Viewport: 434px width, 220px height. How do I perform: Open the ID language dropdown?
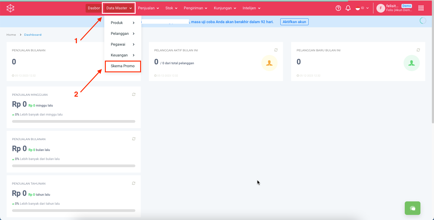[362, 8]
